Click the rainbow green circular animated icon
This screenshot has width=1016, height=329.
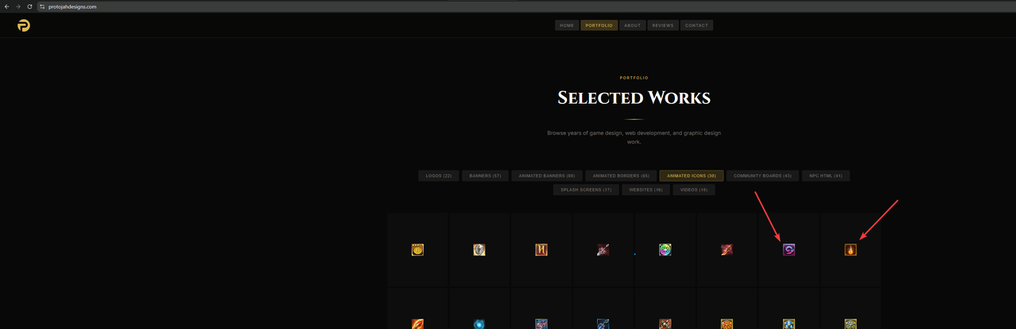coord(665,250)
